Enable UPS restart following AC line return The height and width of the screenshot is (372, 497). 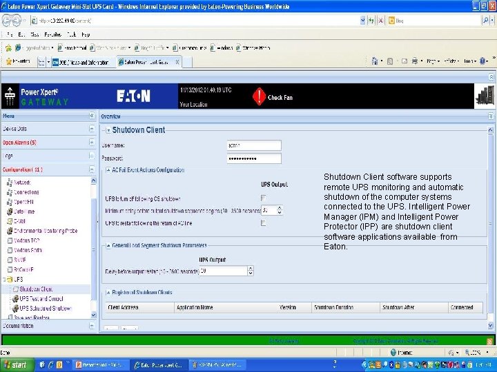[x=263, y=223]
